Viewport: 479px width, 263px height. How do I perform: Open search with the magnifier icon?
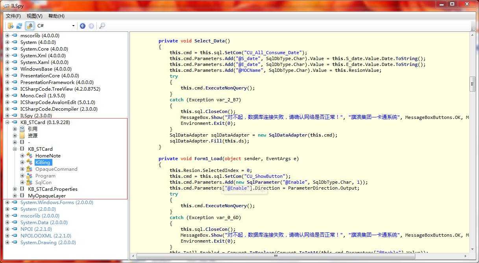point(102,26)
